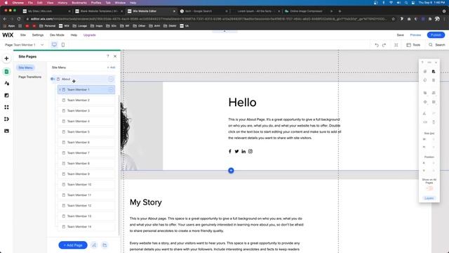Open the Site menu in Wix top bar
The image size is (449, 253).
point(23,35)
